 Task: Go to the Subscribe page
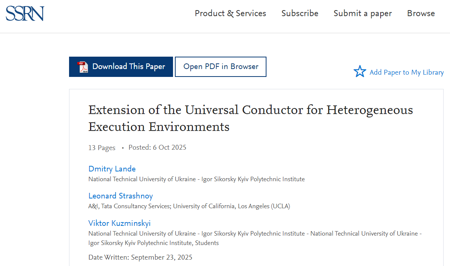(x=299, y=14)
